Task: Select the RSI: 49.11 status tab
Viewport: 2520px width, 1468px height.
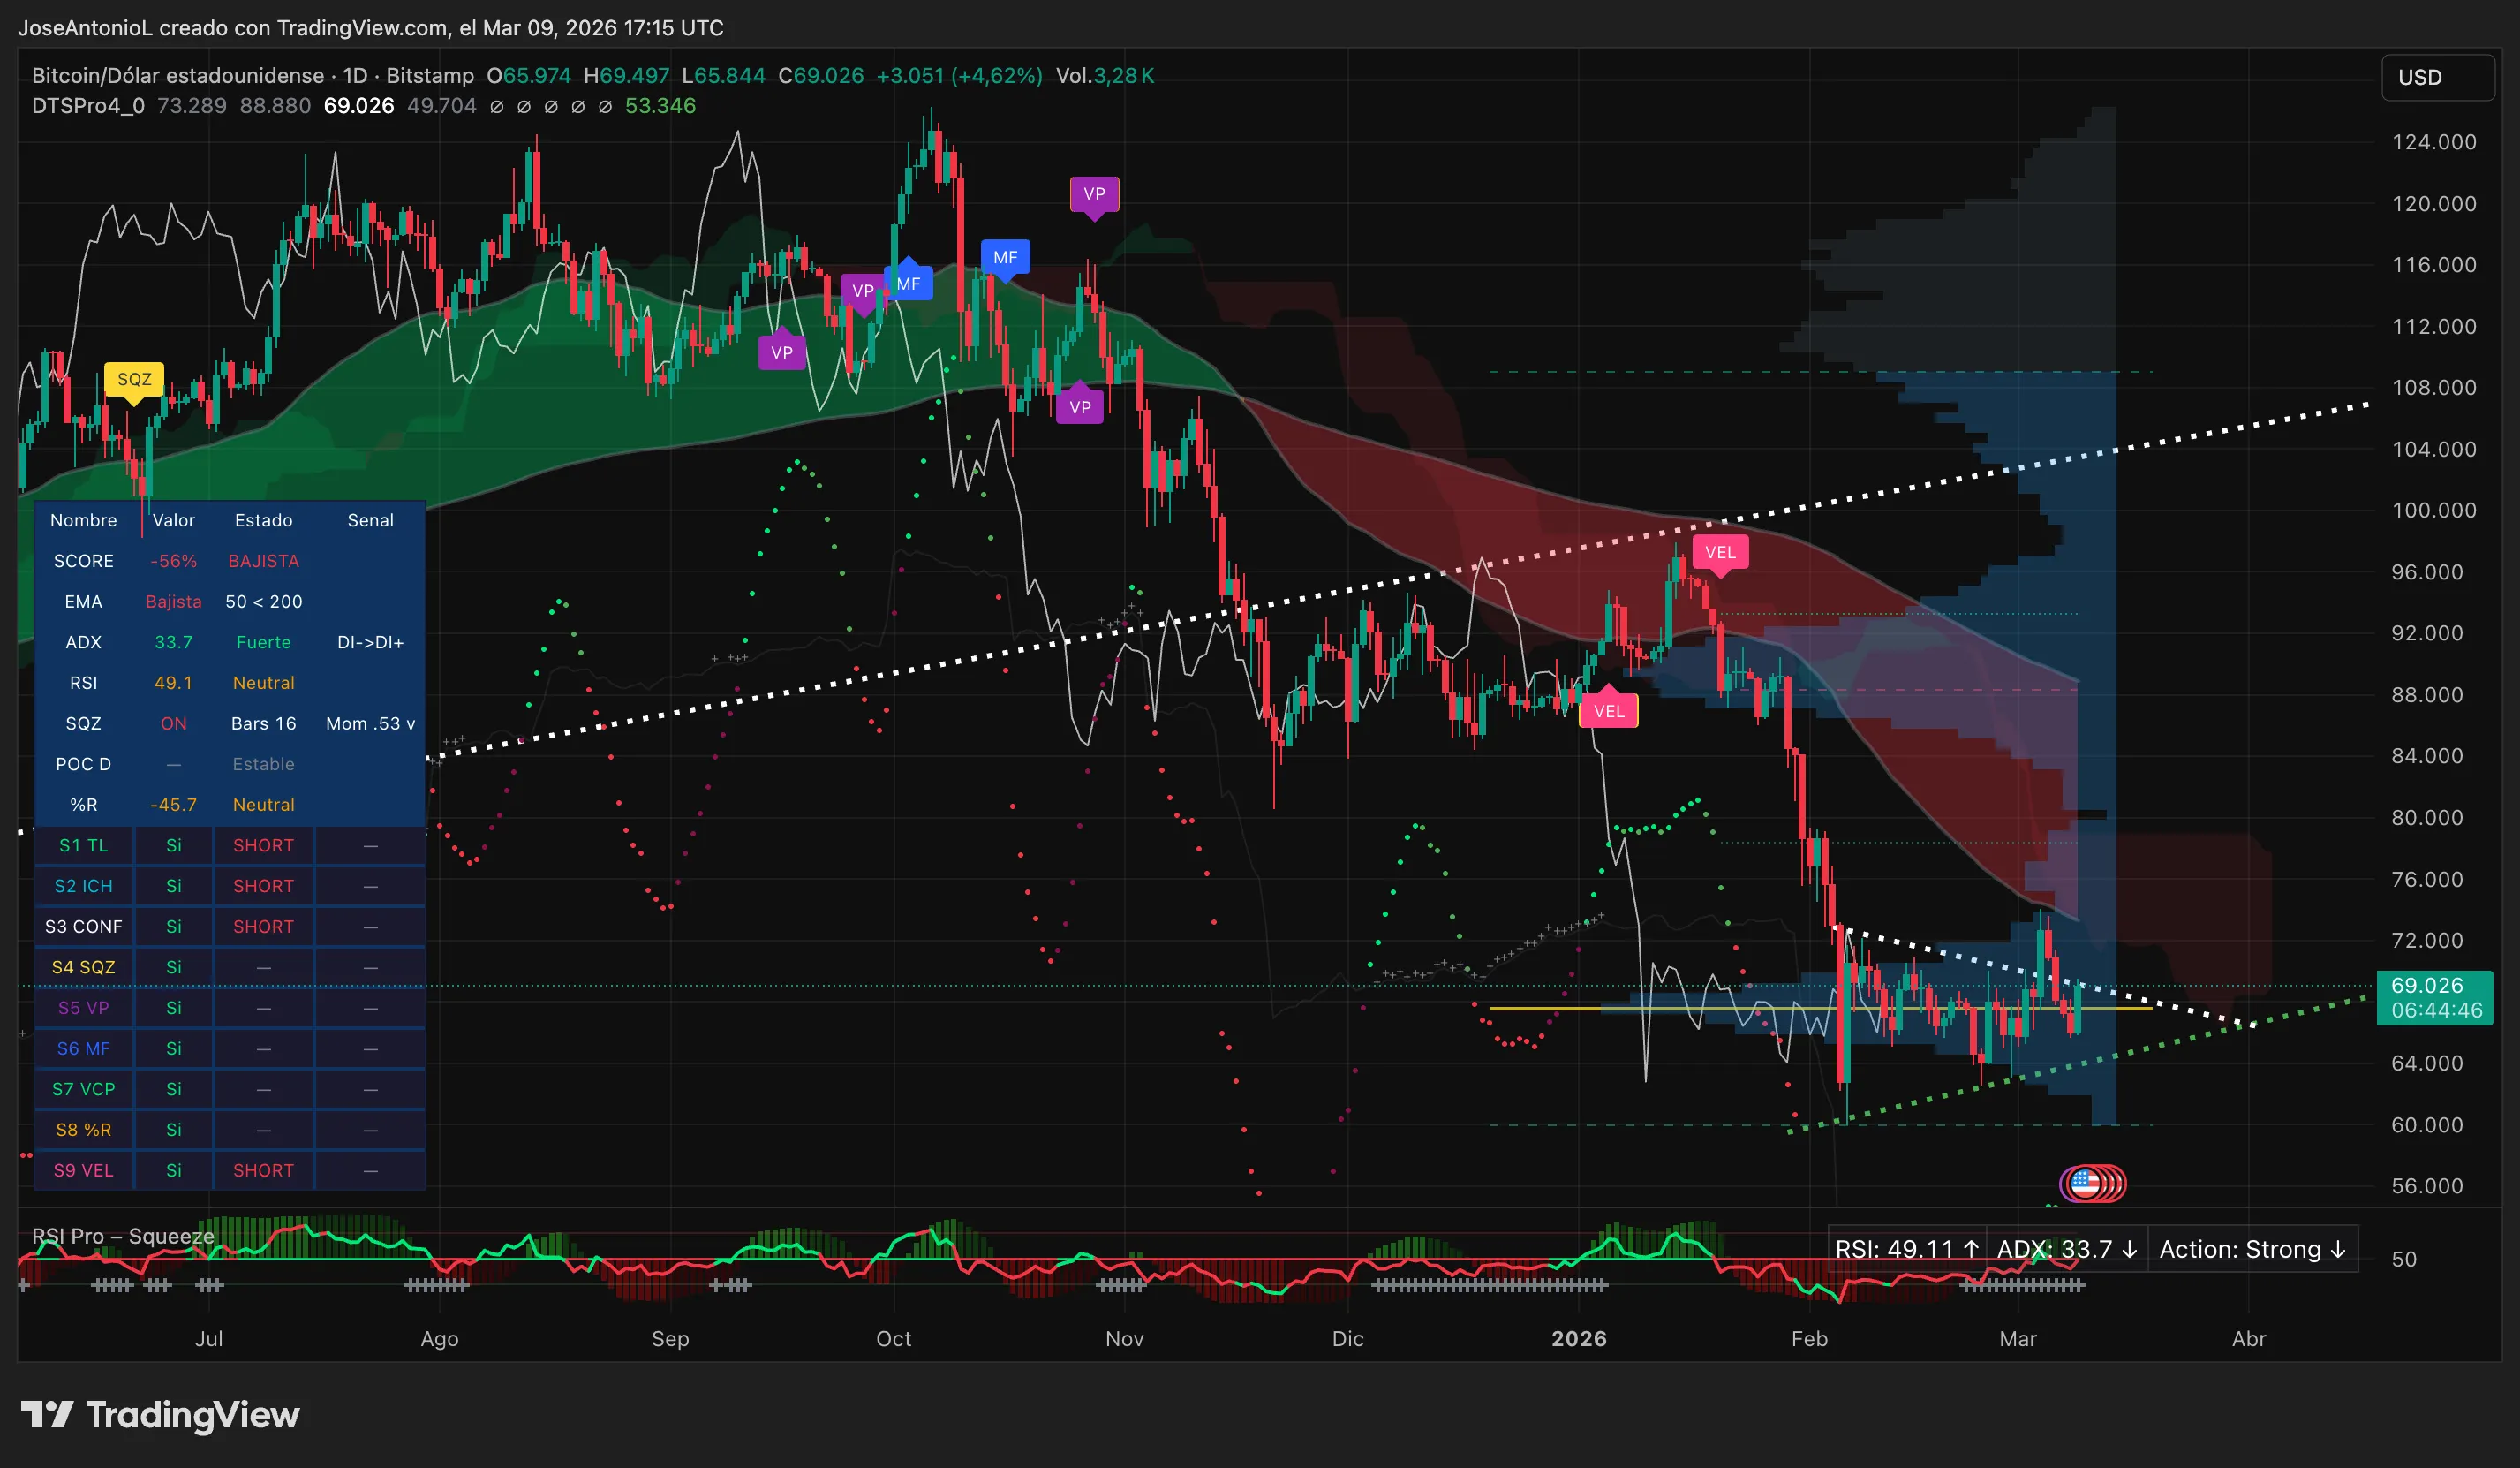Action: 1906,1249
